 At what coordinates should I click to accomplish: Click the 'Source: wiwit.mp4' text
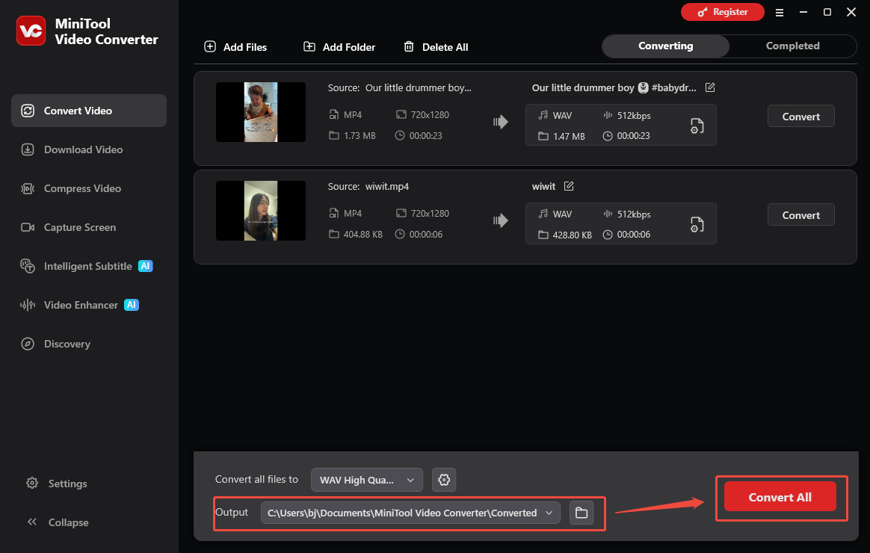(368, 186)
